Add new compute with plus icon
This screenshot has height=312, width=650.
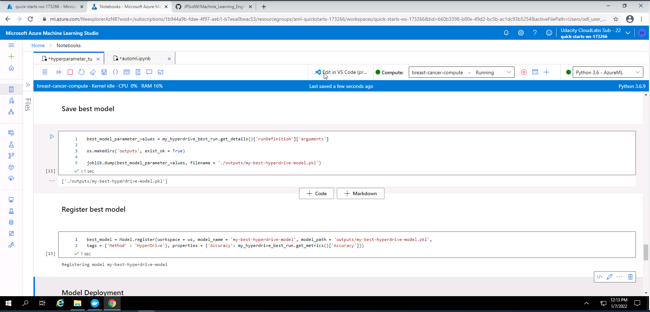coord(546,72)
